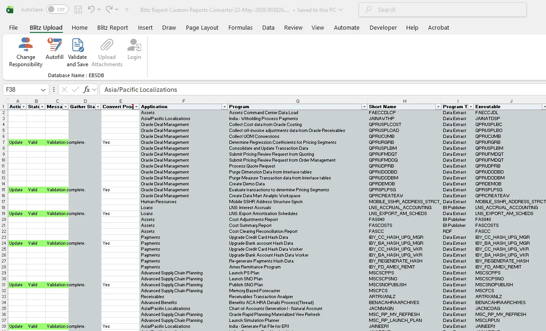Click Upload Attachments paperclip icon
Viewport: 546px width, 331px height.
pyautogui.click(x=106, y=45)
